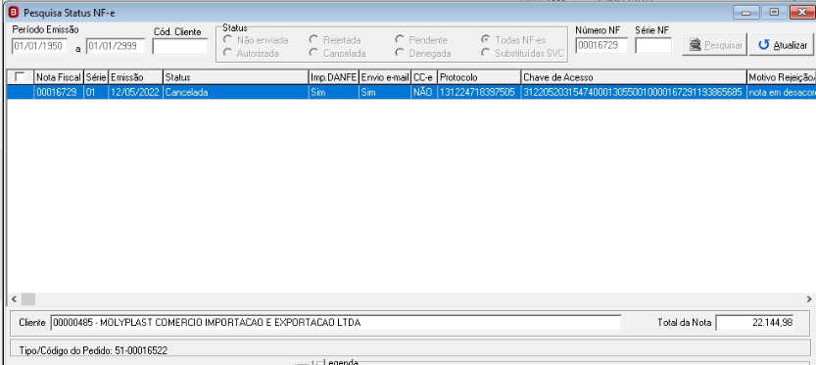Tick the select-all checkbox in grid header
Viewport: 816px width, 365px height.
(x=20, y=77)
